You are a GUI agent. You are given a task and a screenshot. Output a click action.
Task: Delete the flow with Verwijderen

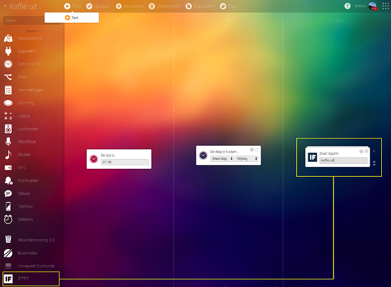[x=164, y=6]
